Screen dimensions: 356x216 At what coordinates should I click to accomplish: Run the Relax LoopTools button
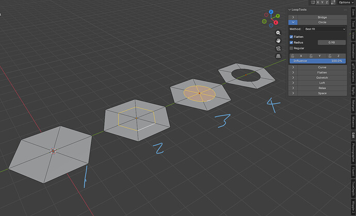pos(322,88)
